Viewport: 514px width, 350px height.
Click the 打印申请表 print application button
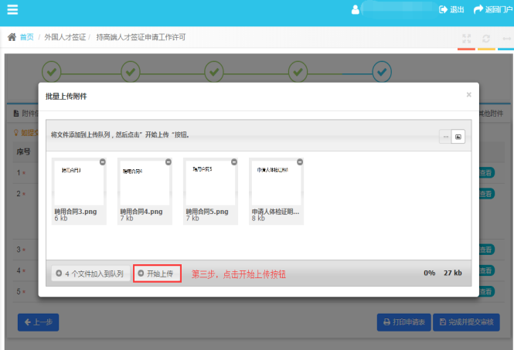[x=403, y=322]
